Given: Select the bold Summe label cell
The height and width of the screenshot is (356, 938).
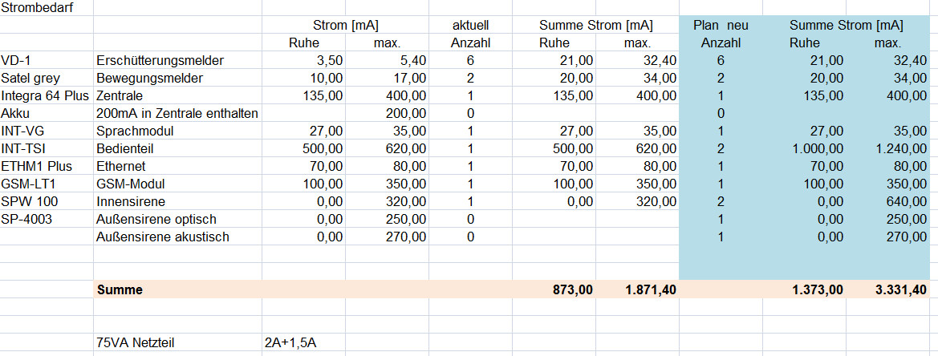Looking at the screenshot, I should coord(120,290).
